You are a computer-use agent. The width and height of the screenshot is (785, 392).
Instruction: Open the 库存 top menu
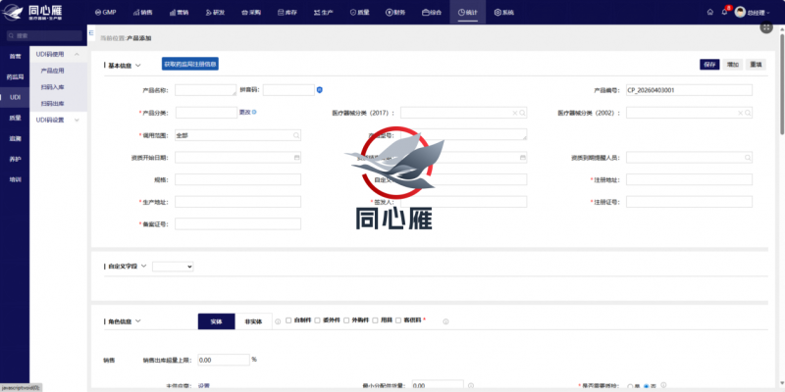tap(284, 13)
